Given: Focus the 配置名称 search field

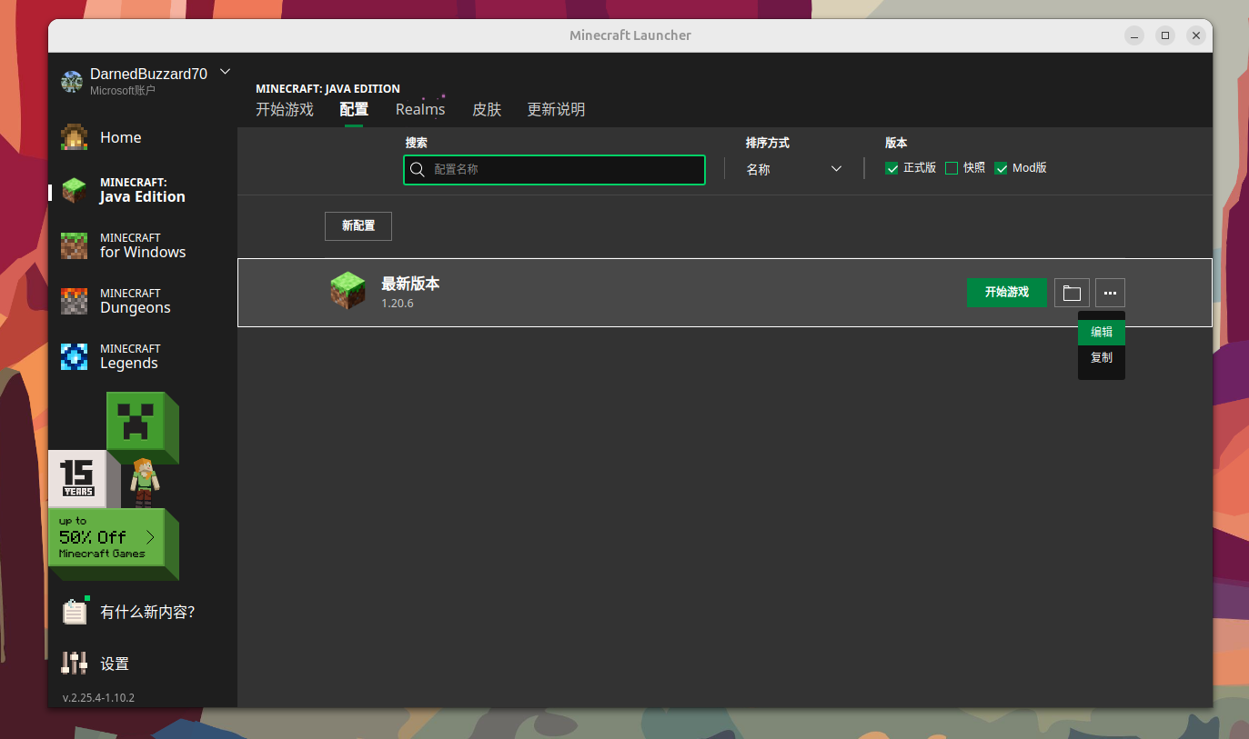Looking at the screenshot, I should [554, 170].
